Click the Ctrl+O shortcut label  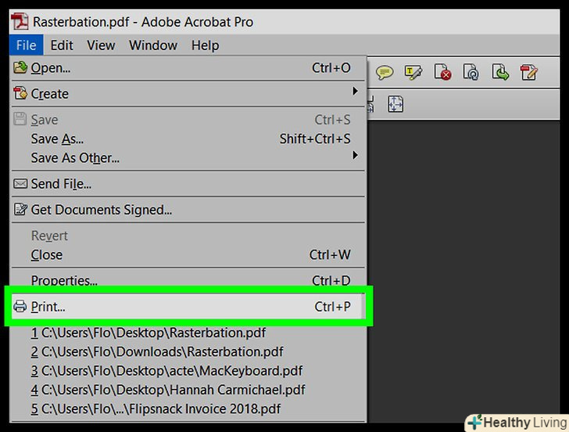(331, 68)
